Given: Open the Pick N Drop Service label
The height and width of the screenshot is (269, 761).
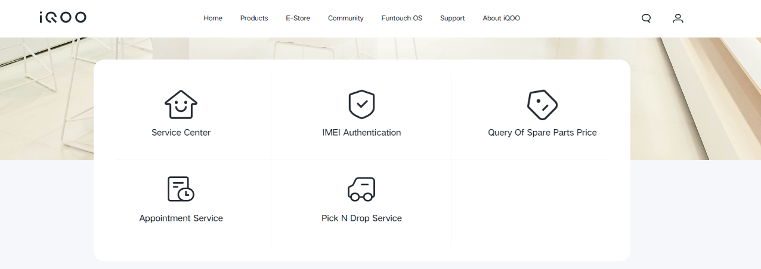Looking at the screenshot, I should click(x=361, y=218).
